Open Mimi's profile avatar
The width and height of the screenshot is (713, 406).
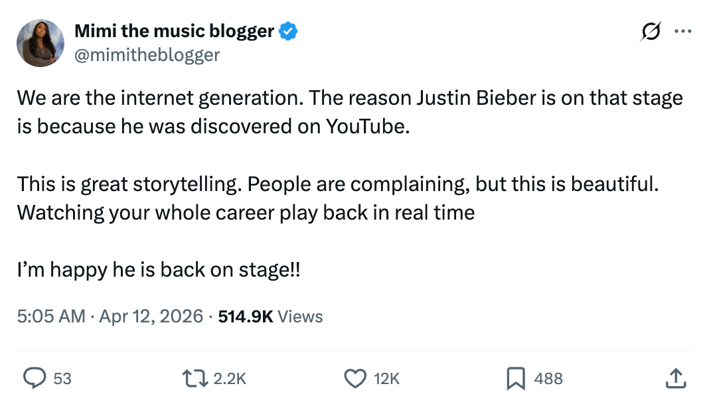pyautogui.click(x=40, y=42)
